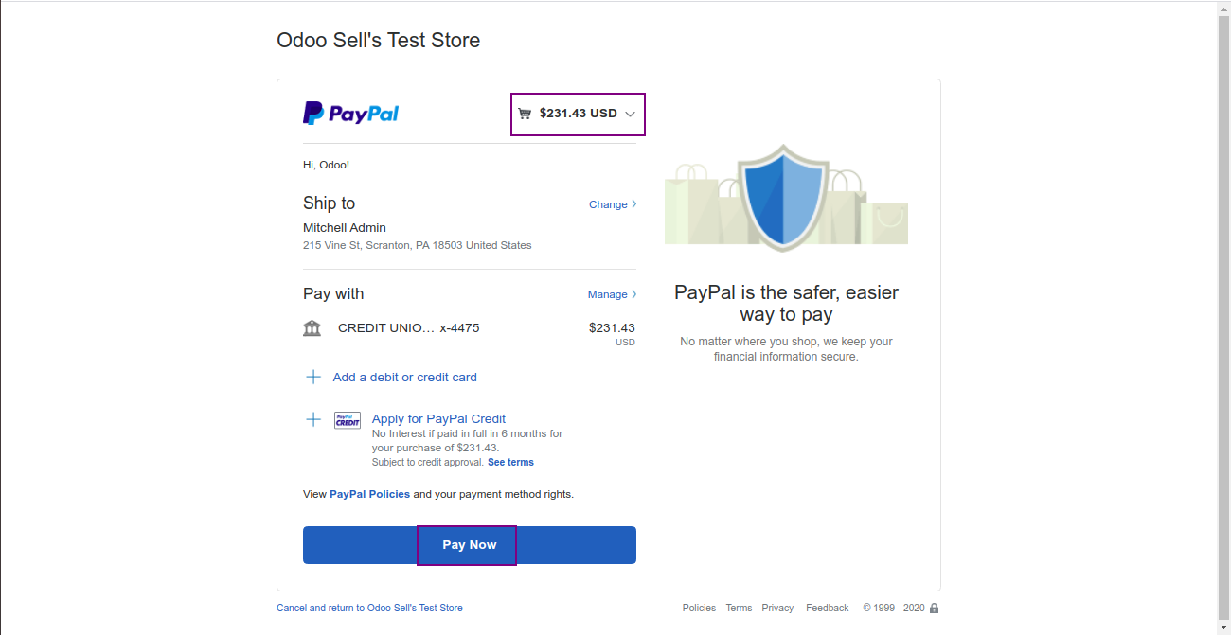The width and height of the screenshot is (1231, 635).
Task: Click the 215 Vine St, Scranton address text
Action: (x=417, y=245)
